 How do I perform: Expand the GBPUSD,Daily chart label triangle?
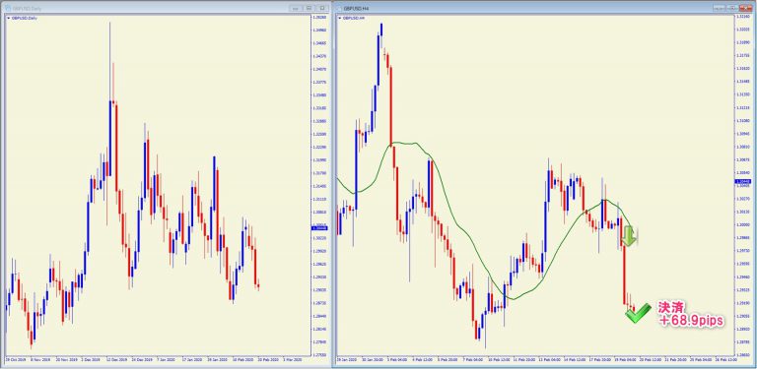point(9,18)
